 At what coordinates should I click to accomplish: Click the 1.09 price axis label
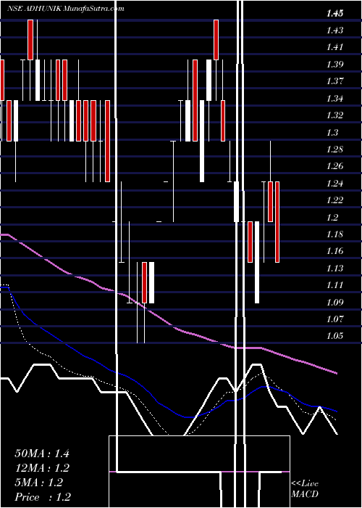[x=334, y=303]
